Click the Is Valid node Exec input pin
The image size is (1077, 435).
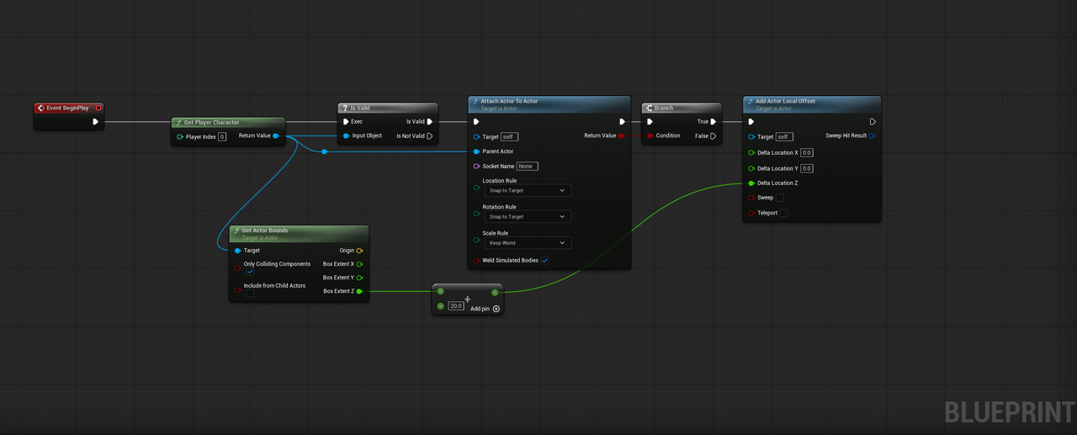click(x=346, y=121)
